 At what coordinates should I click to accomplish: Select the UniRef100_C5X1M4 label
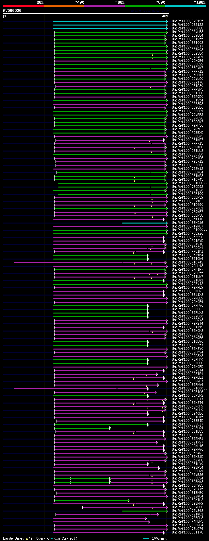tap(187, 255)
